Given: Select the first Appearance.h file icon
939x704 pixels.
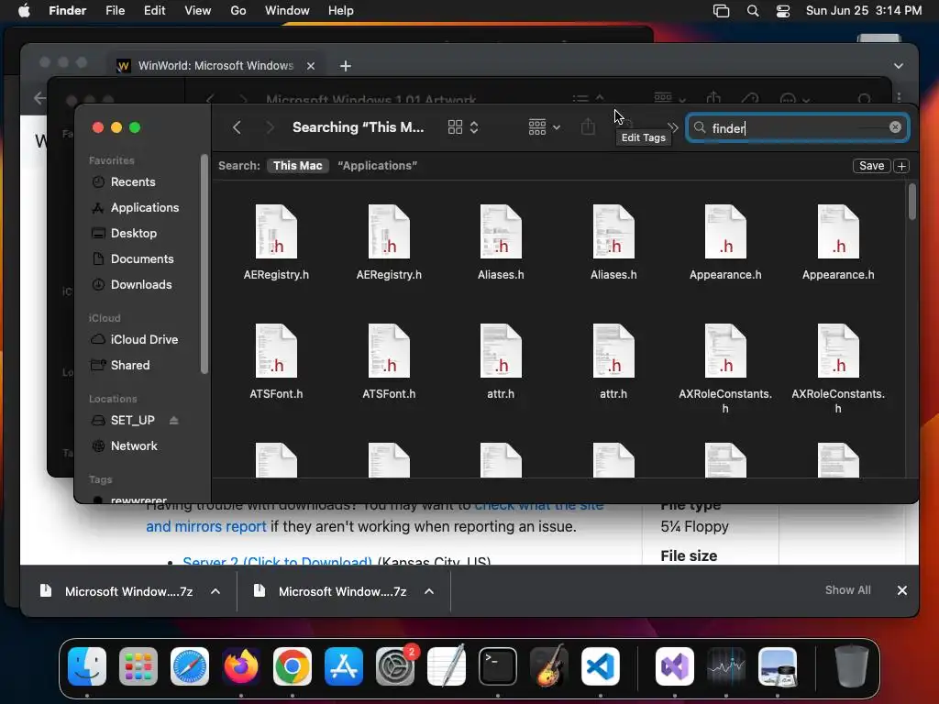Looking at the screenshot, I should pyautogui.click(x=725, y=232).
